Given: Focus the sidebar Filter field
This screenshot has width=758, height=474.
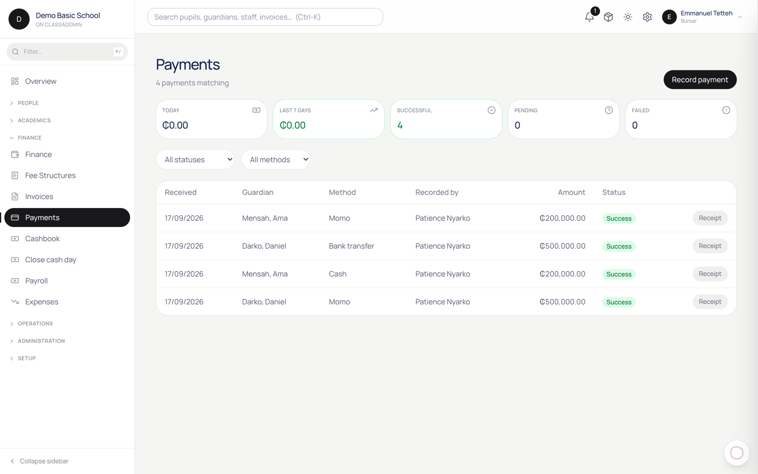Looking at the screenshot, I should [x=67, y=52].
